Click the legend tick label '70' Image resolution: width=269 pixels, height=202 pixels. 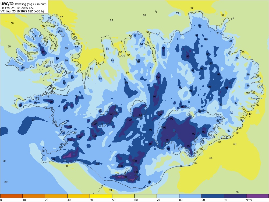coord(158,200)
